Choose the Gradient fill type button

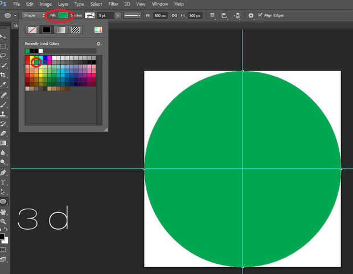click(61, 30)
